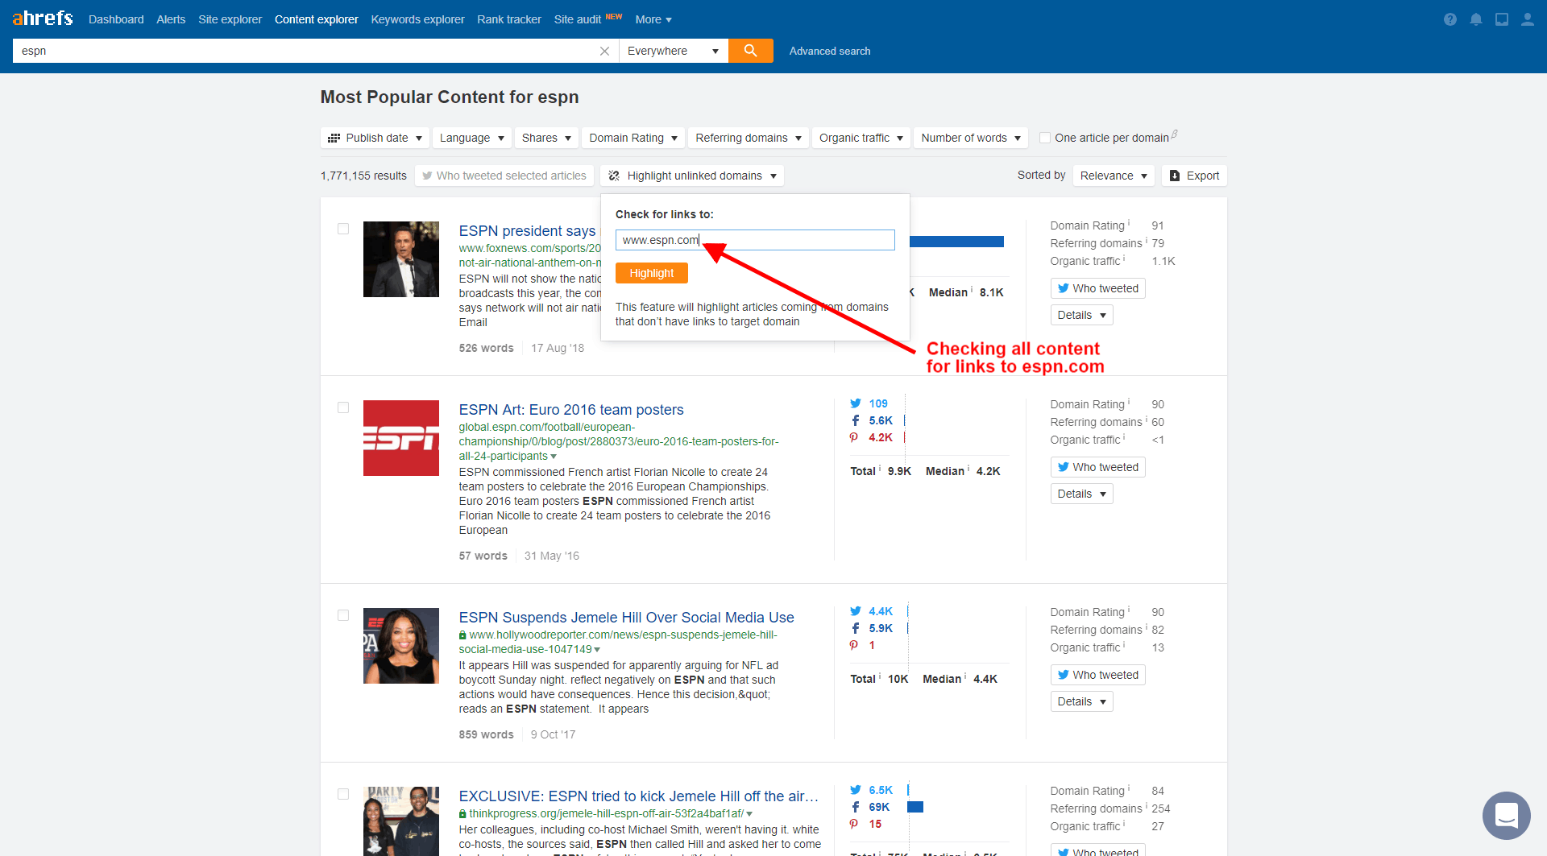Go to Keywords explorer in navigation

(x=417, y=19)
